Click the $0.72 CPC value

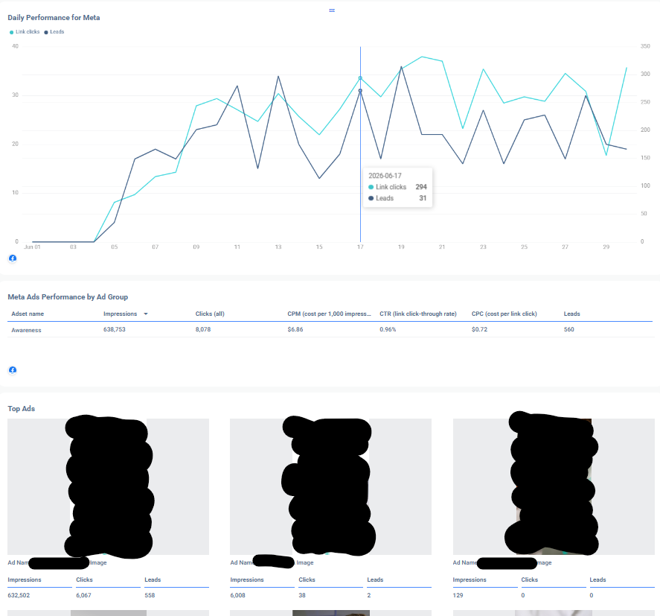tap(479, 329)
